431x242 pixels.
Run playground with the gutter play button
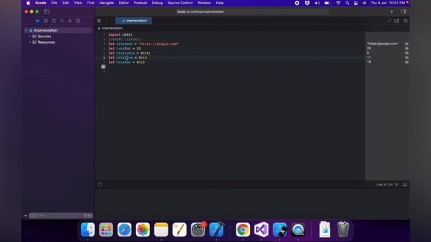click(x=103, y=67)
